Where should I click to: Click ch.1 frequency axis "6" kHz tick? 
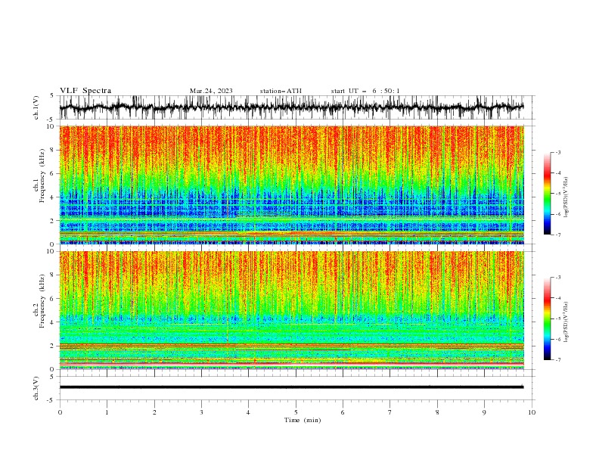pos(53,173)
